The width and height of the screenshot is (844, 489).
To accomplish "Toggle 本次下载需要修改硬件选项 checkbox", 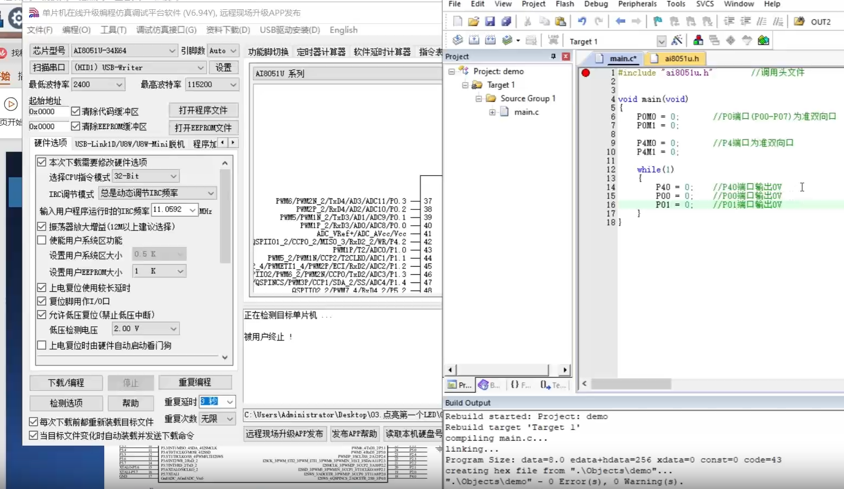I will coord(42,162).
